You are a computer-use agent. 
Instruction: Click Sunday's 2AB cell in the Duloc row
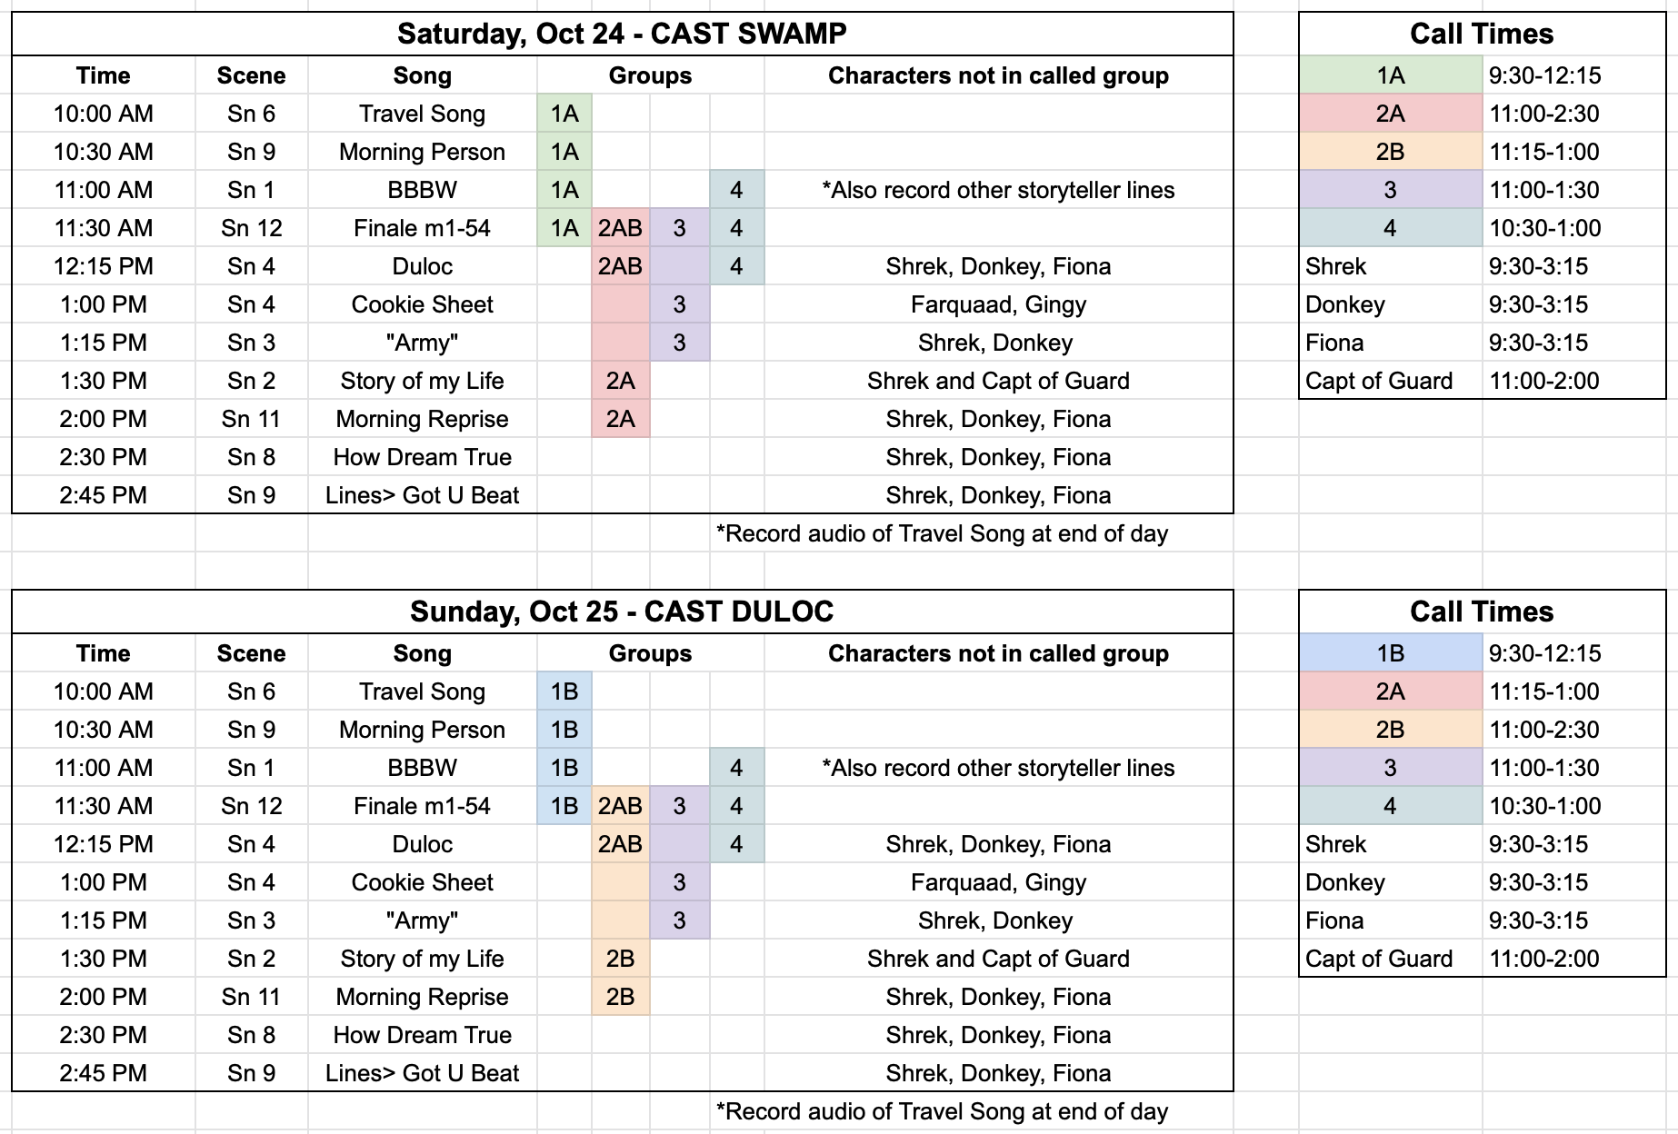pos(620,844)
